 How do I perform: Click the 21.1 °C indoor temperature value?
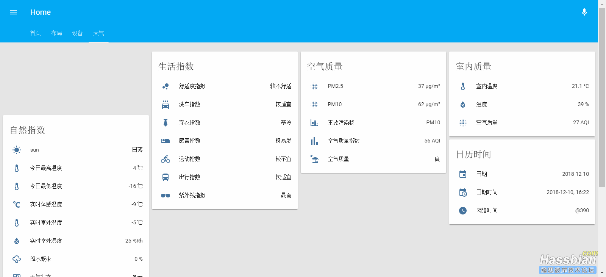click(580, 86)
